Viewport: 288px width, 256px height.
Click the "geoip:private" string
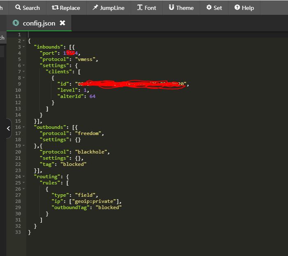pyautogui.click(x=94, y=201)
